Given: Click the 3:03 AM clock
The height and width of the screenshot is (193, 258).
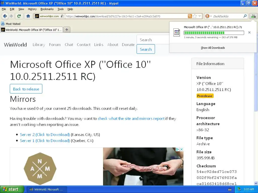Looking at the screenshot, I should pyautogui.click(x=249, y=189).
